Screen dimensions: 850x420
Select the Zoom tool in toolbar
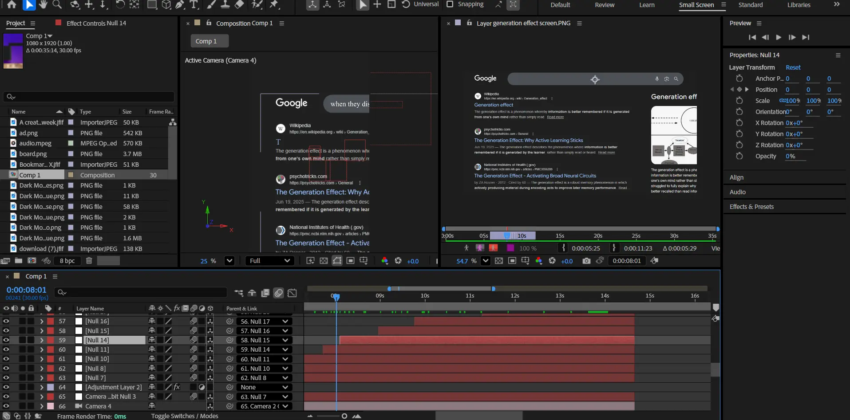click(x=57, y=4)
